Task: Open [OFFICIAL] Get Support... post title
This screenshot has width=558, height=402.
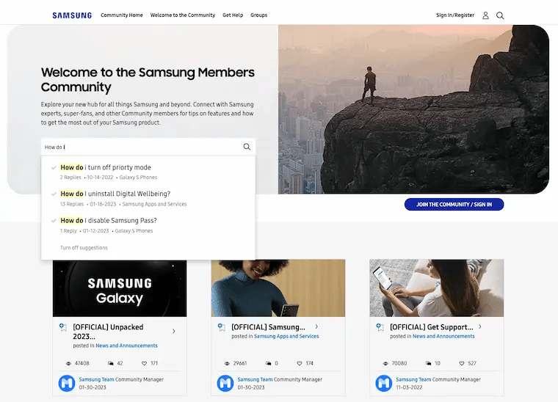Action: [x=432, y=327]
